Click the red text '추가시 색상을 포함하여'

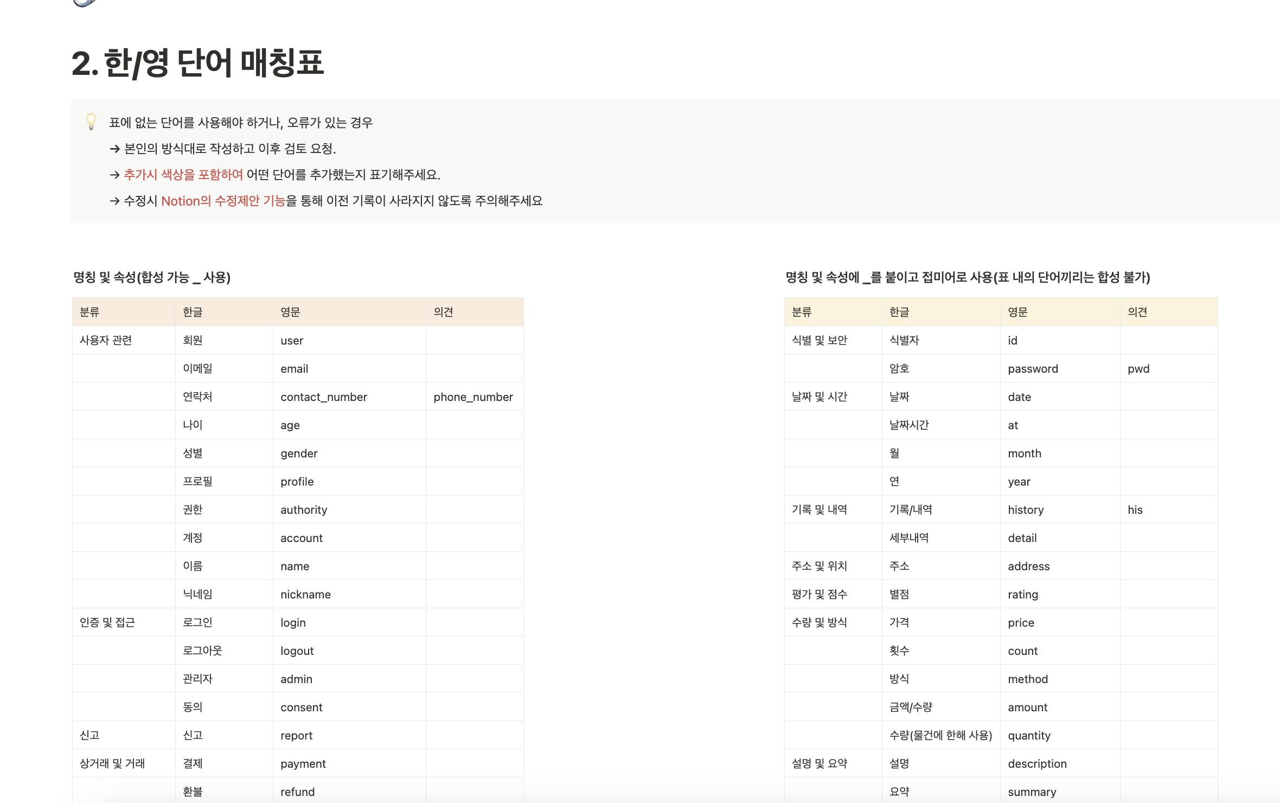coord(183,175)
